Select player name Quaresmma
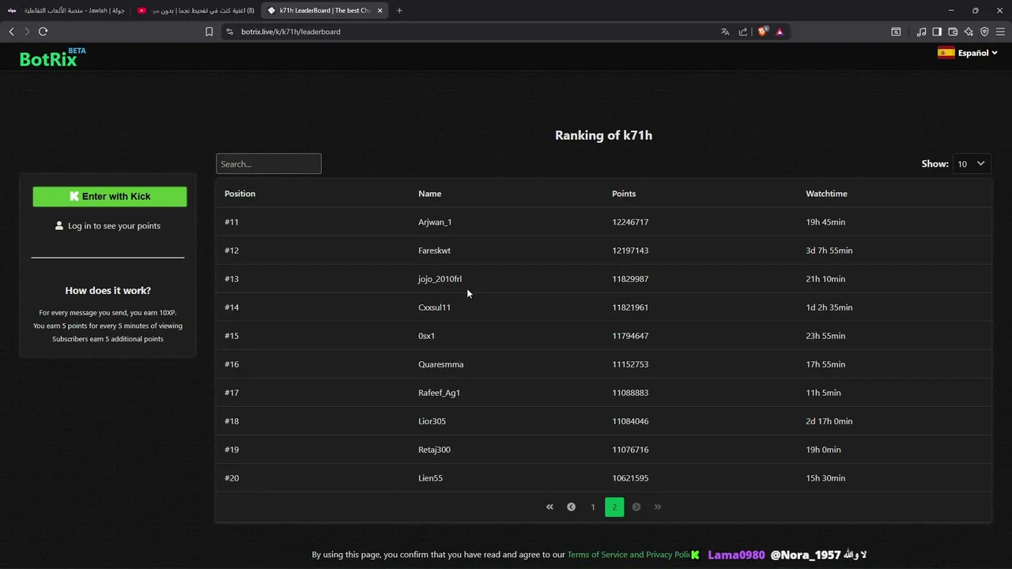1012x569 pixels. 440,364
